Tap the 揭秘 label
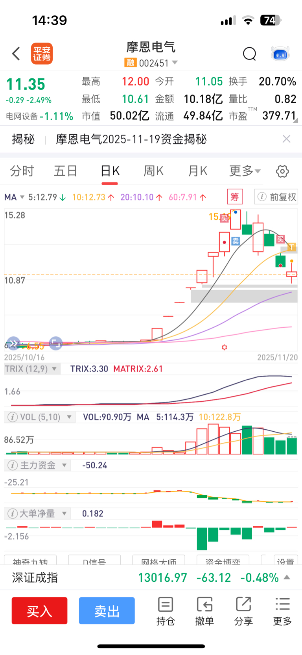302x655 pixels. (23, 139)
